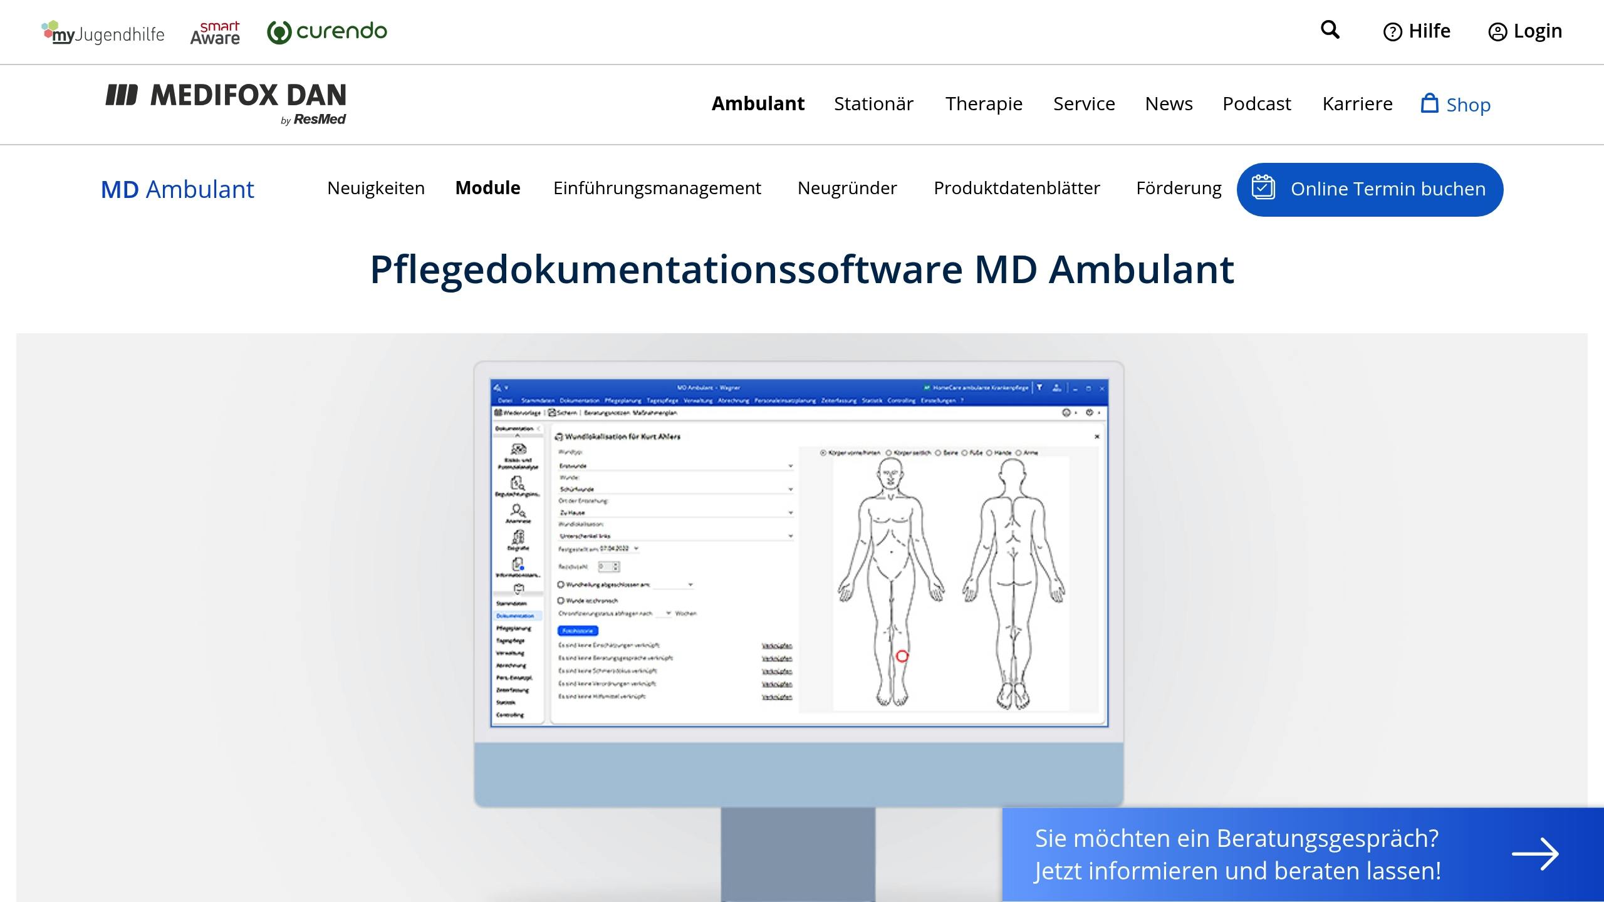Open the Beratungsgespräch consultation banner
Screen dimensions: 1604x902
(1303, 854)
